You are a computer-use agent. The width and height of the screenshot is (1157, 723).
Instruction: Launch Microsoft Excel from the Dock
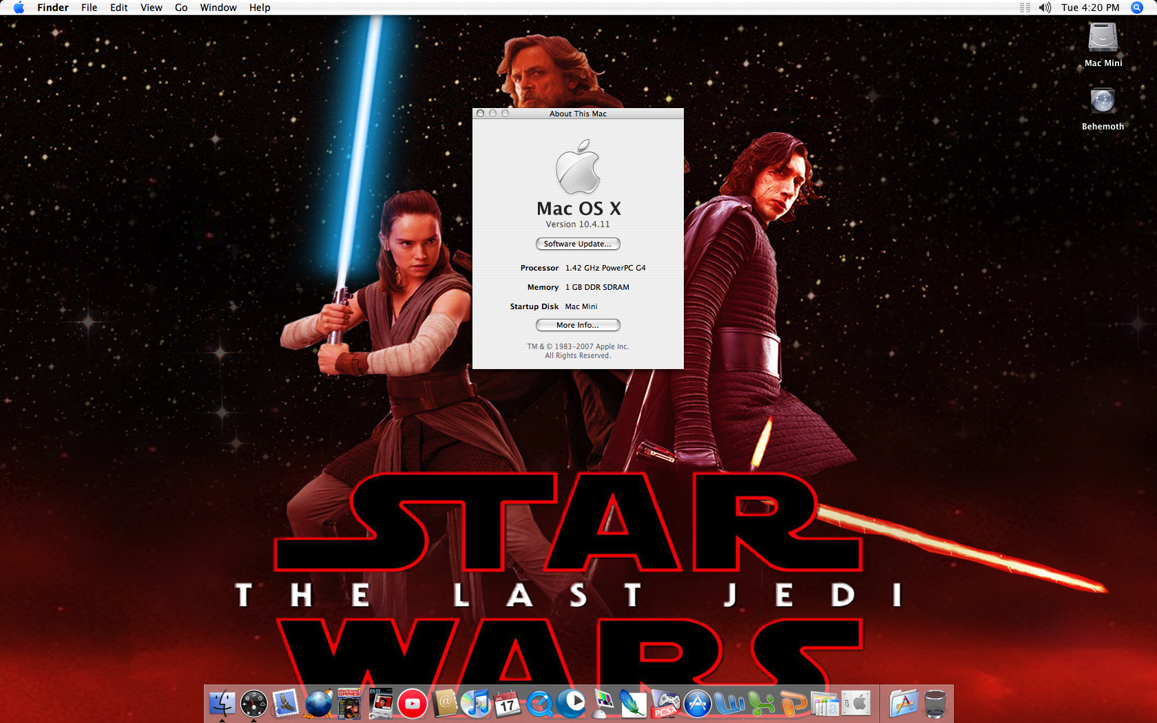coord(761,703)
